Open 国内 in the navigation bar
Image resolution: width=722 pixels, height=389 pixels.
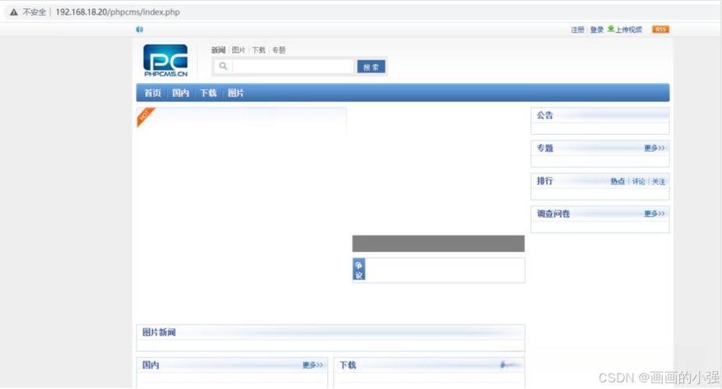tap(181, 93)
